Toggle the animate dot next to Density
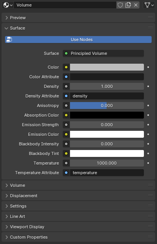 (148, 86)
